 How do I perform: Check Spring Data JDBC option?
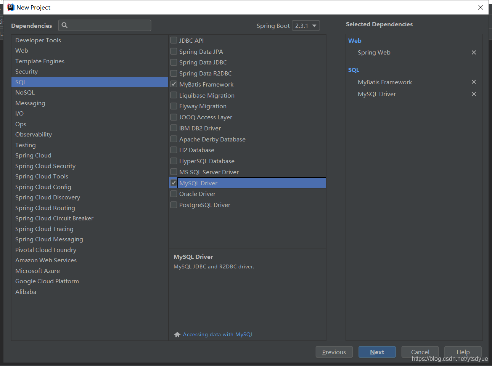(x=174, y=62)
